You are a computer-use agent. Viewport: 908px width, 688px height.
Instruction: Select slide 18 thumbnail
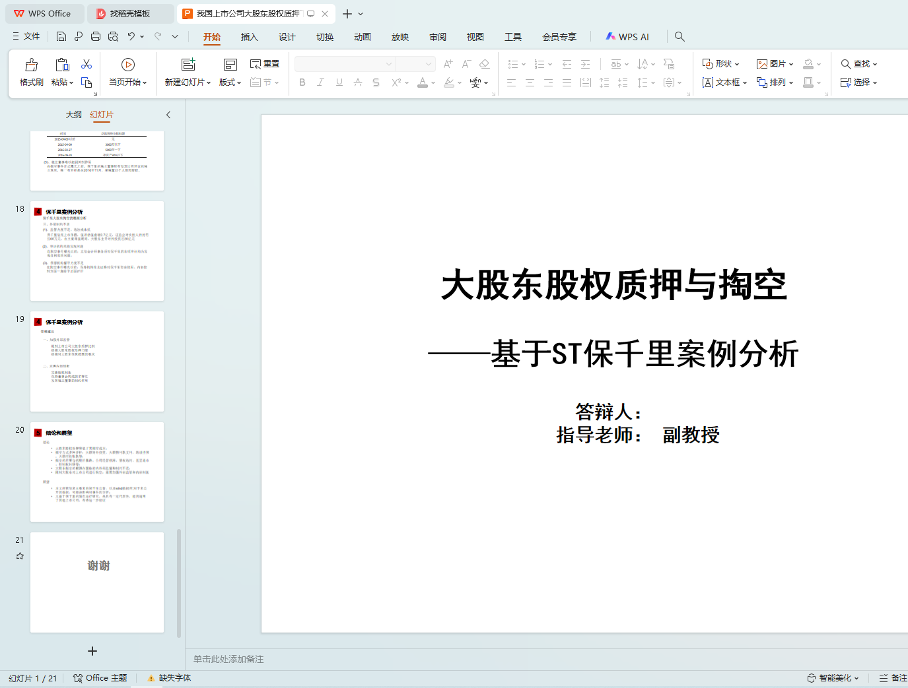click(x=97, y=251)
